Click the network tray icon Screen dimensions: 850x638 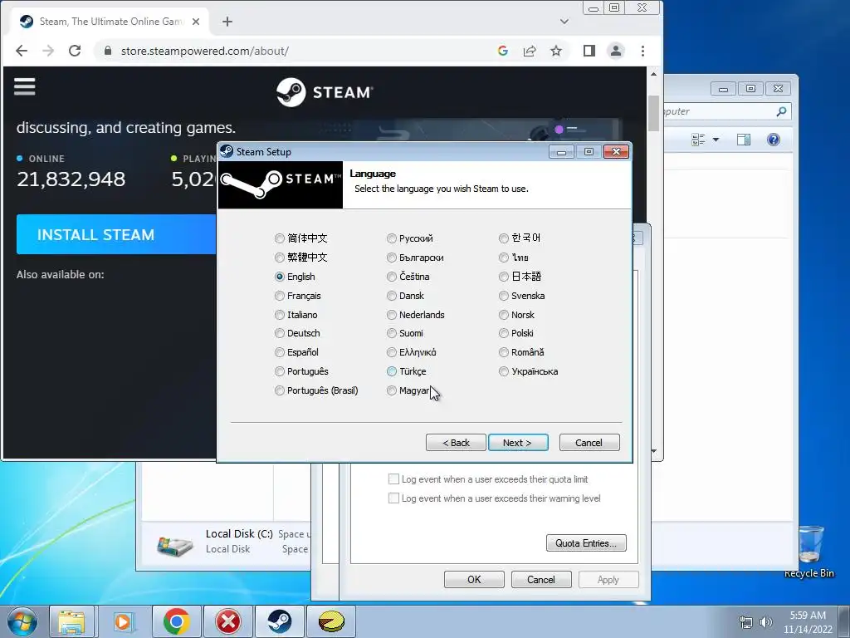coord(746,622)
